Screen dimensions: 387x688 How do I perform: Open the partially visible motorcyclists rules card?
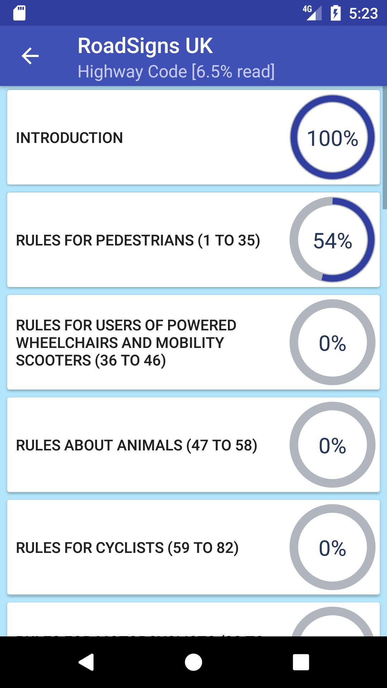[193, 620]
